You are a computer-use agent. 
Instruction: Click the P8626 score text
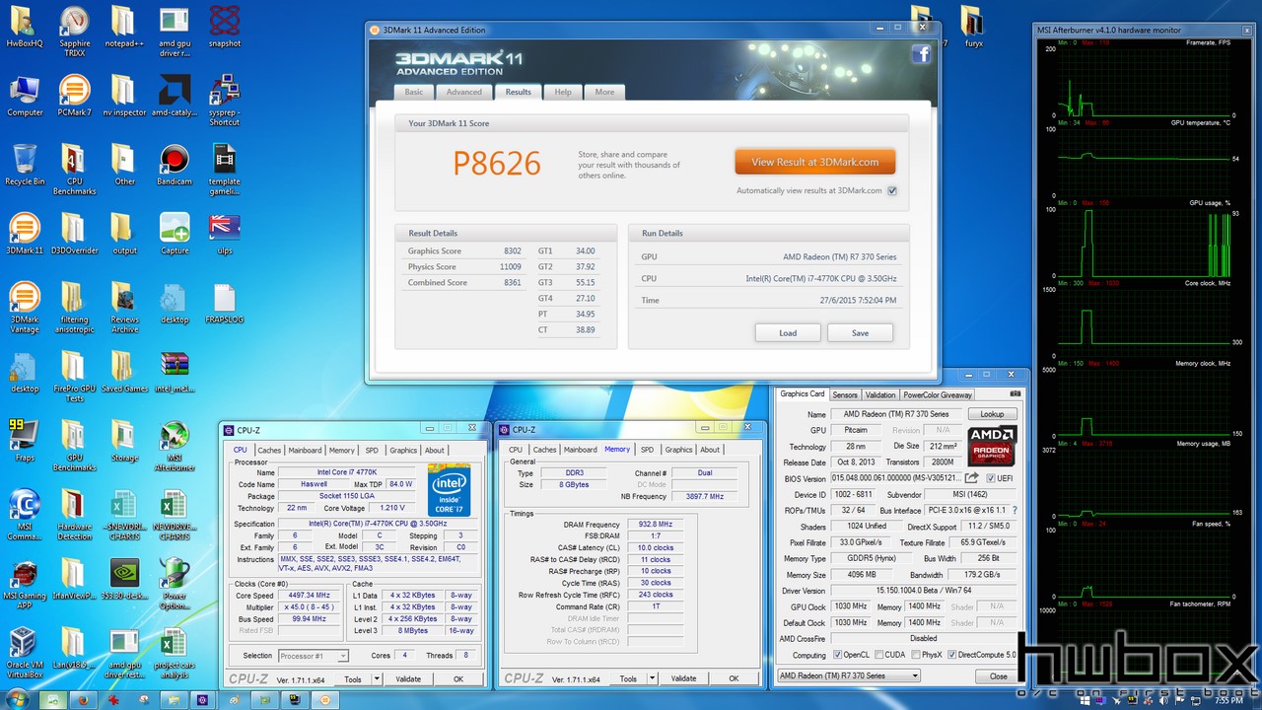(497, 163)
